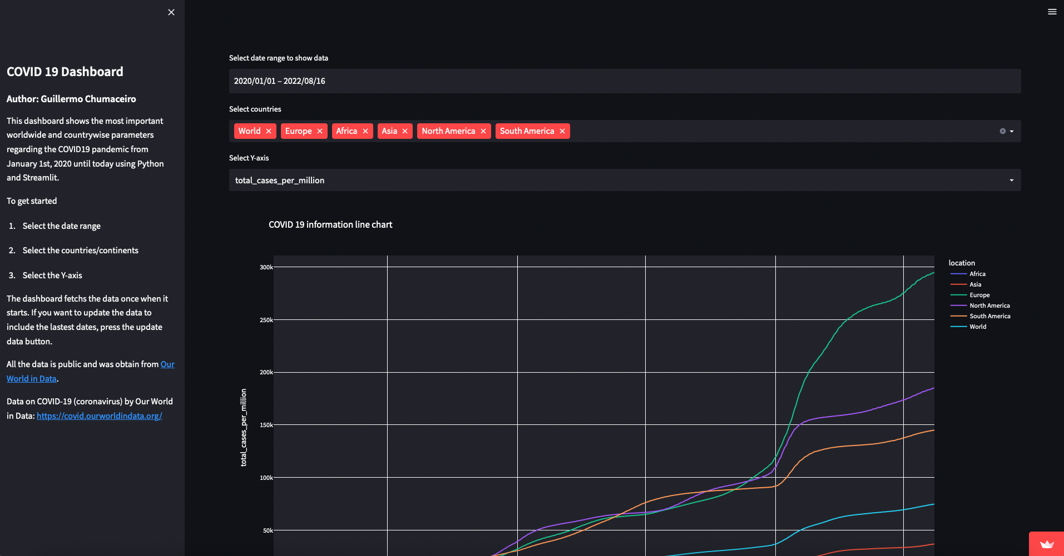
Task: Expand the Select countries dropdown arrow
Action: pos(1012,131)
